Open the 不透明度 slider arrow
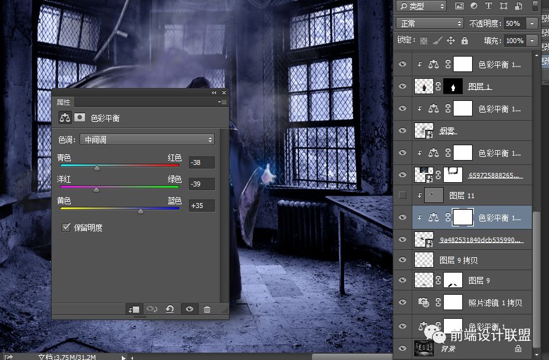The width and height of the screenshot is (549, 360). point(532,23)
